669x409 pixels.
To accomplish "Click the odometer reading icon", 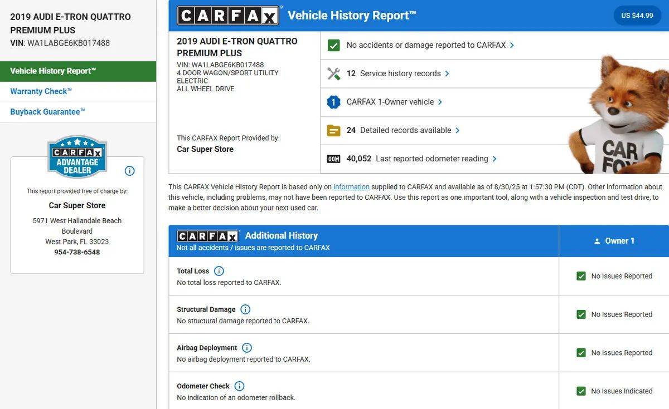I will point(333,159).
